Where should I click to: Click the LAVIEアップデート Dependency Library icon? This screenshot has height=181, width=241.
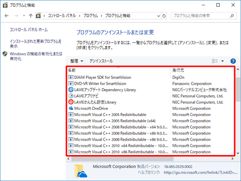click(x=71, y=90)
